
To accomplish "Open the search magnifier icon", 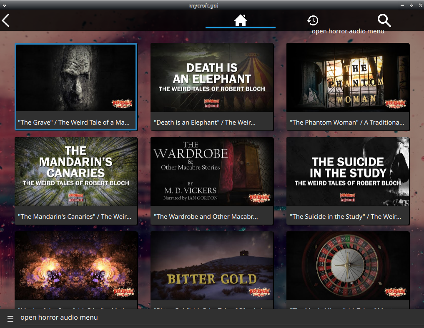I will tap(384, 20).
